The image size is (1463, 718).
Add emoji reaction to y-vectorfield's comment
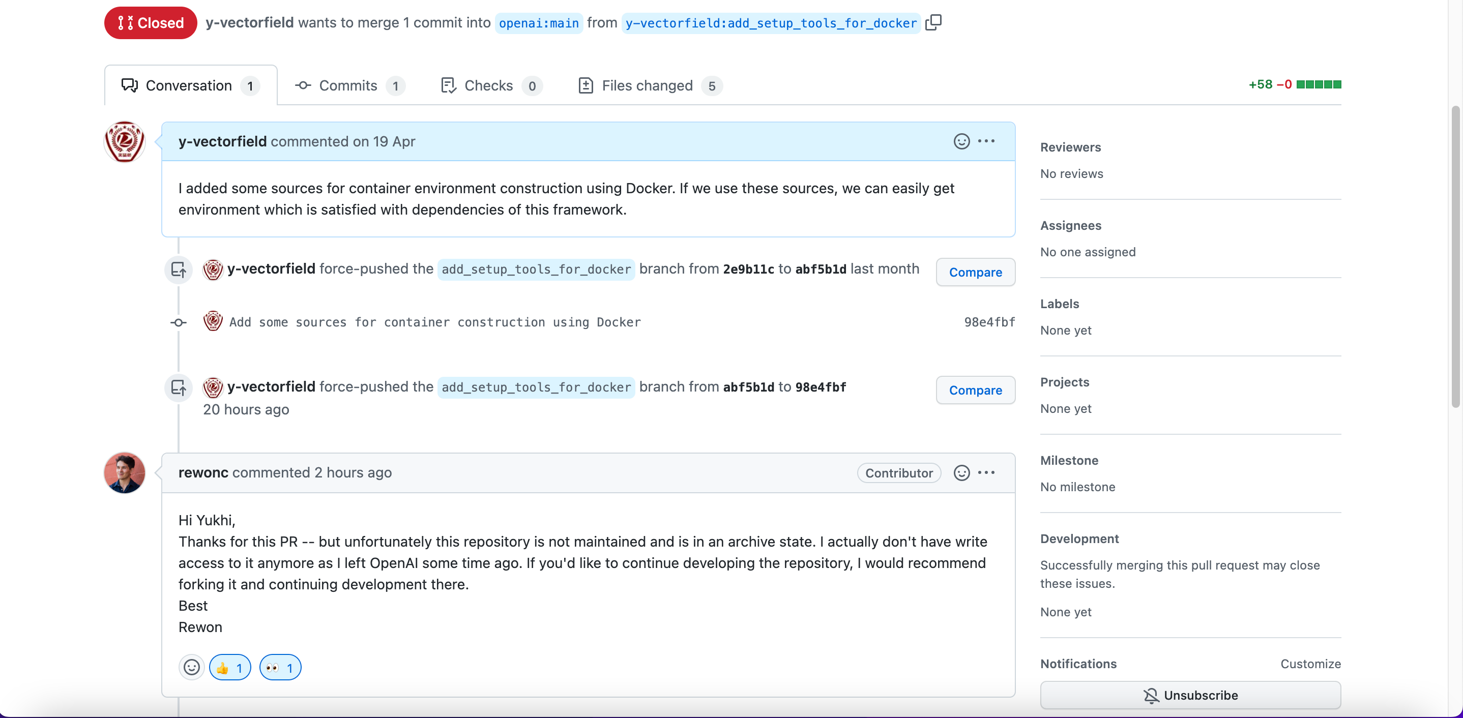point(961,141)
